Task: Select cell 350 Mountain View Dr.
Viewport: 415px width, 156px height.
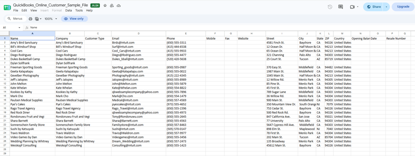Action: (x=282, y=104)
